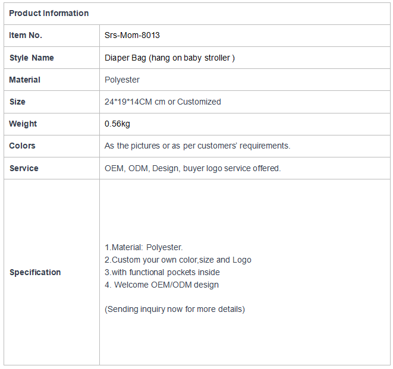Screen dimensions: 393x369
Task: Select the Material label cell
Action: [x=52, y=80]
